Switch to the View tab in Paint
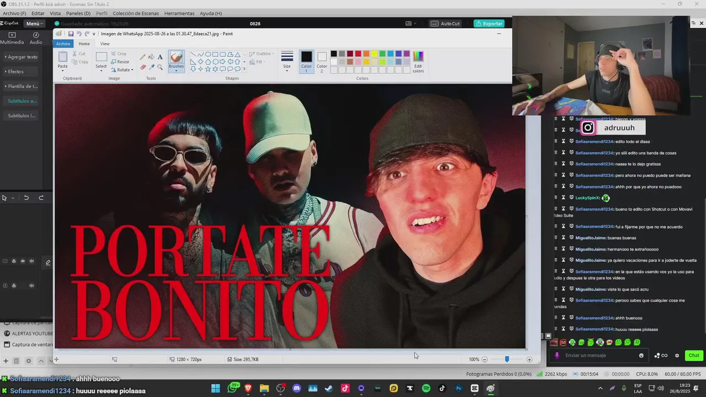Viewport: 706px width, 397px height. tap(105, 44)
